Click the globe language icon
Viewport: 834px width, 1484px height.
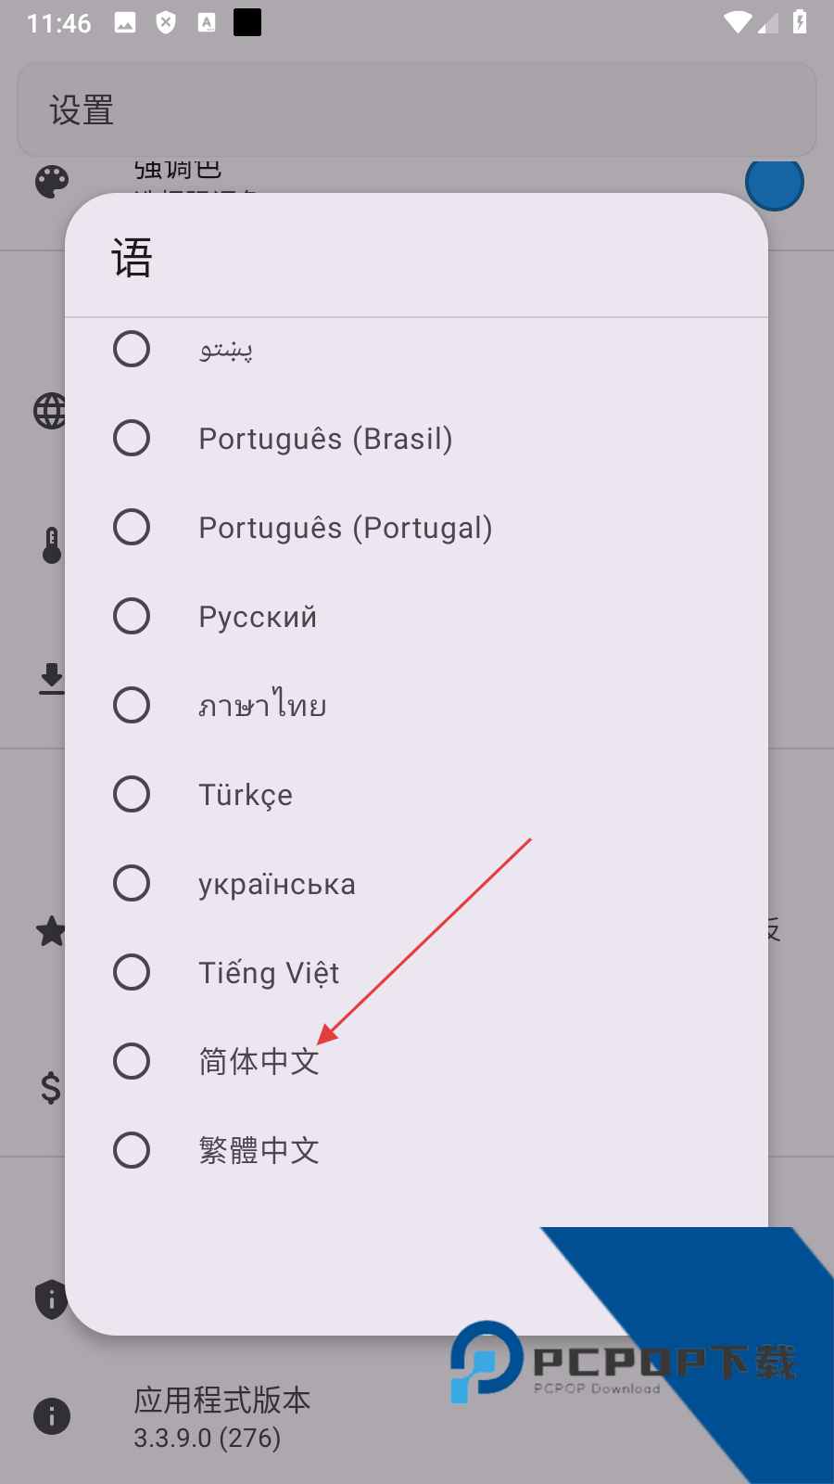[x=49, y=410]
